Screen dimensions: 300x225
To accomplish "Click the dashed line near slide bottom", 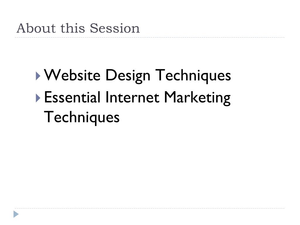I will tap(150, 208).
